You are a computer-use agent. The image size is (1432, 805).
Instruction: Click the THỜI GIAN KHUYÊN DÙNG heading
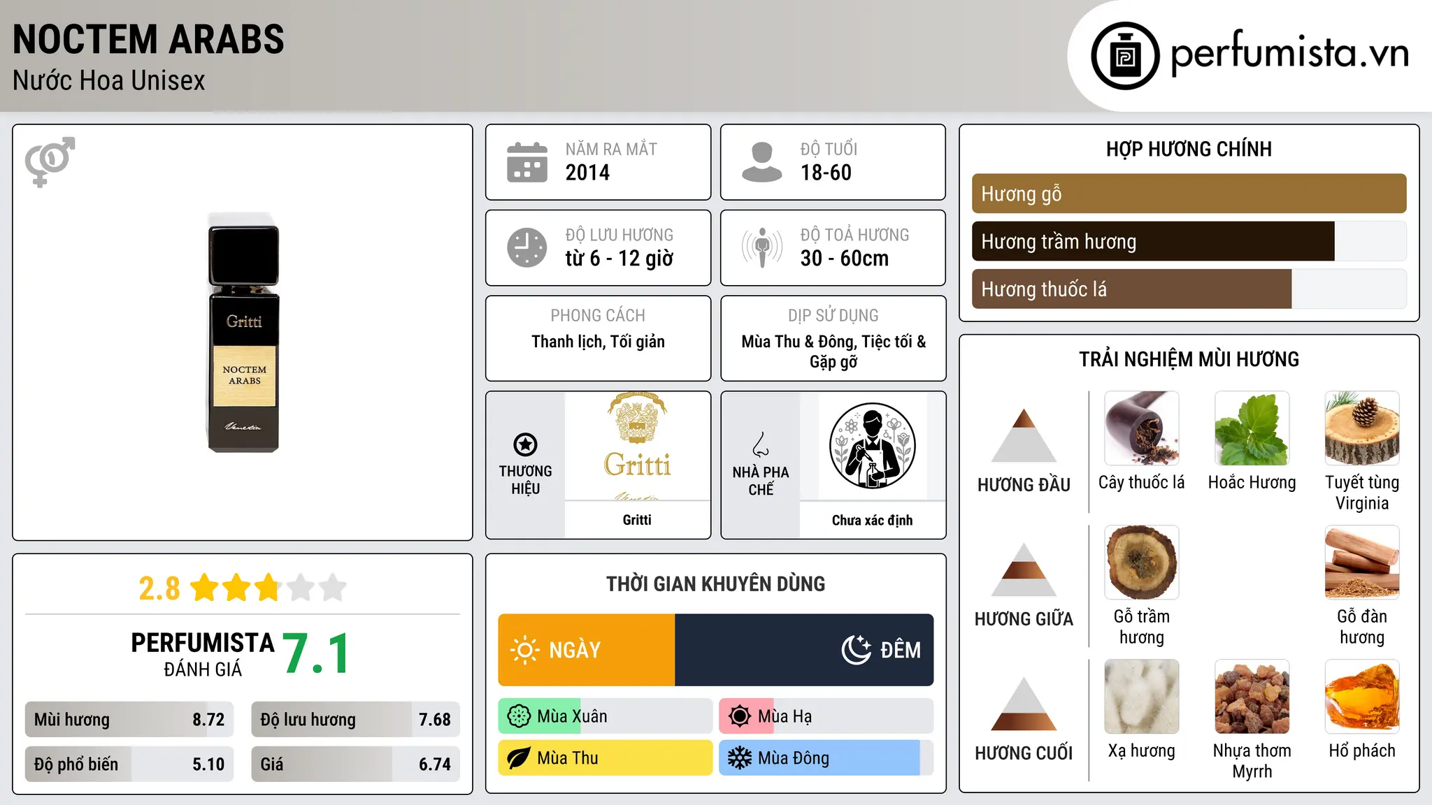point(715,584)
